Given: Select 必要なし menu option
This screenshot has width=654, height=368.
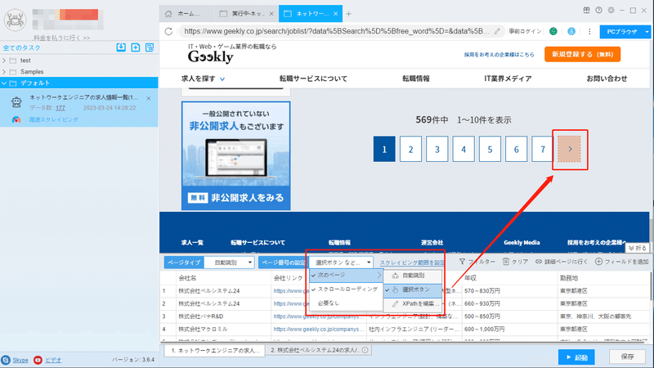Looking at the screenshot, I should point(346,303).
